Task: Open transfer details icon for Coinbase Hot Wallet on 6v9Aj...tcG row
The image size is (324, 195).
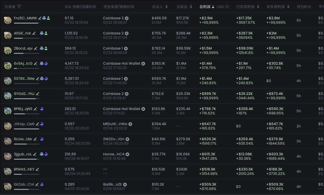Action: tap(143, 63)
